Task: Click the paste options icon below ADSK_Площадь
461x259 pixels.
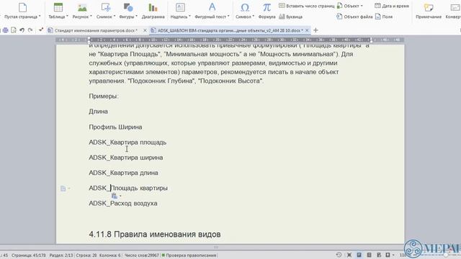Action: [115, 196]
